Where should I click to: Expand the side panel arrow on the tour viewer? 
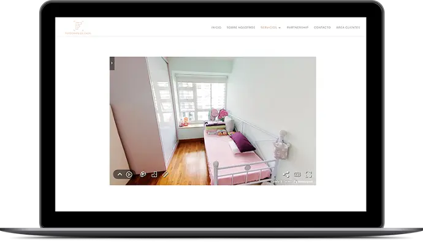click(x=112, y=63)
